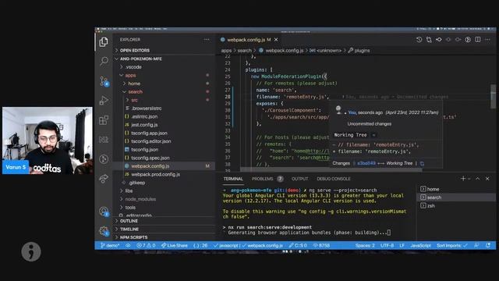Open the tsconfig.app.json file
This screenshot has width=499, height=281.
coord(165,133)
